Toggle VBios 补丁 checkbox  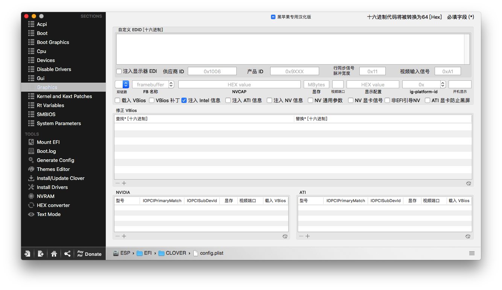(x=152, y=100)
